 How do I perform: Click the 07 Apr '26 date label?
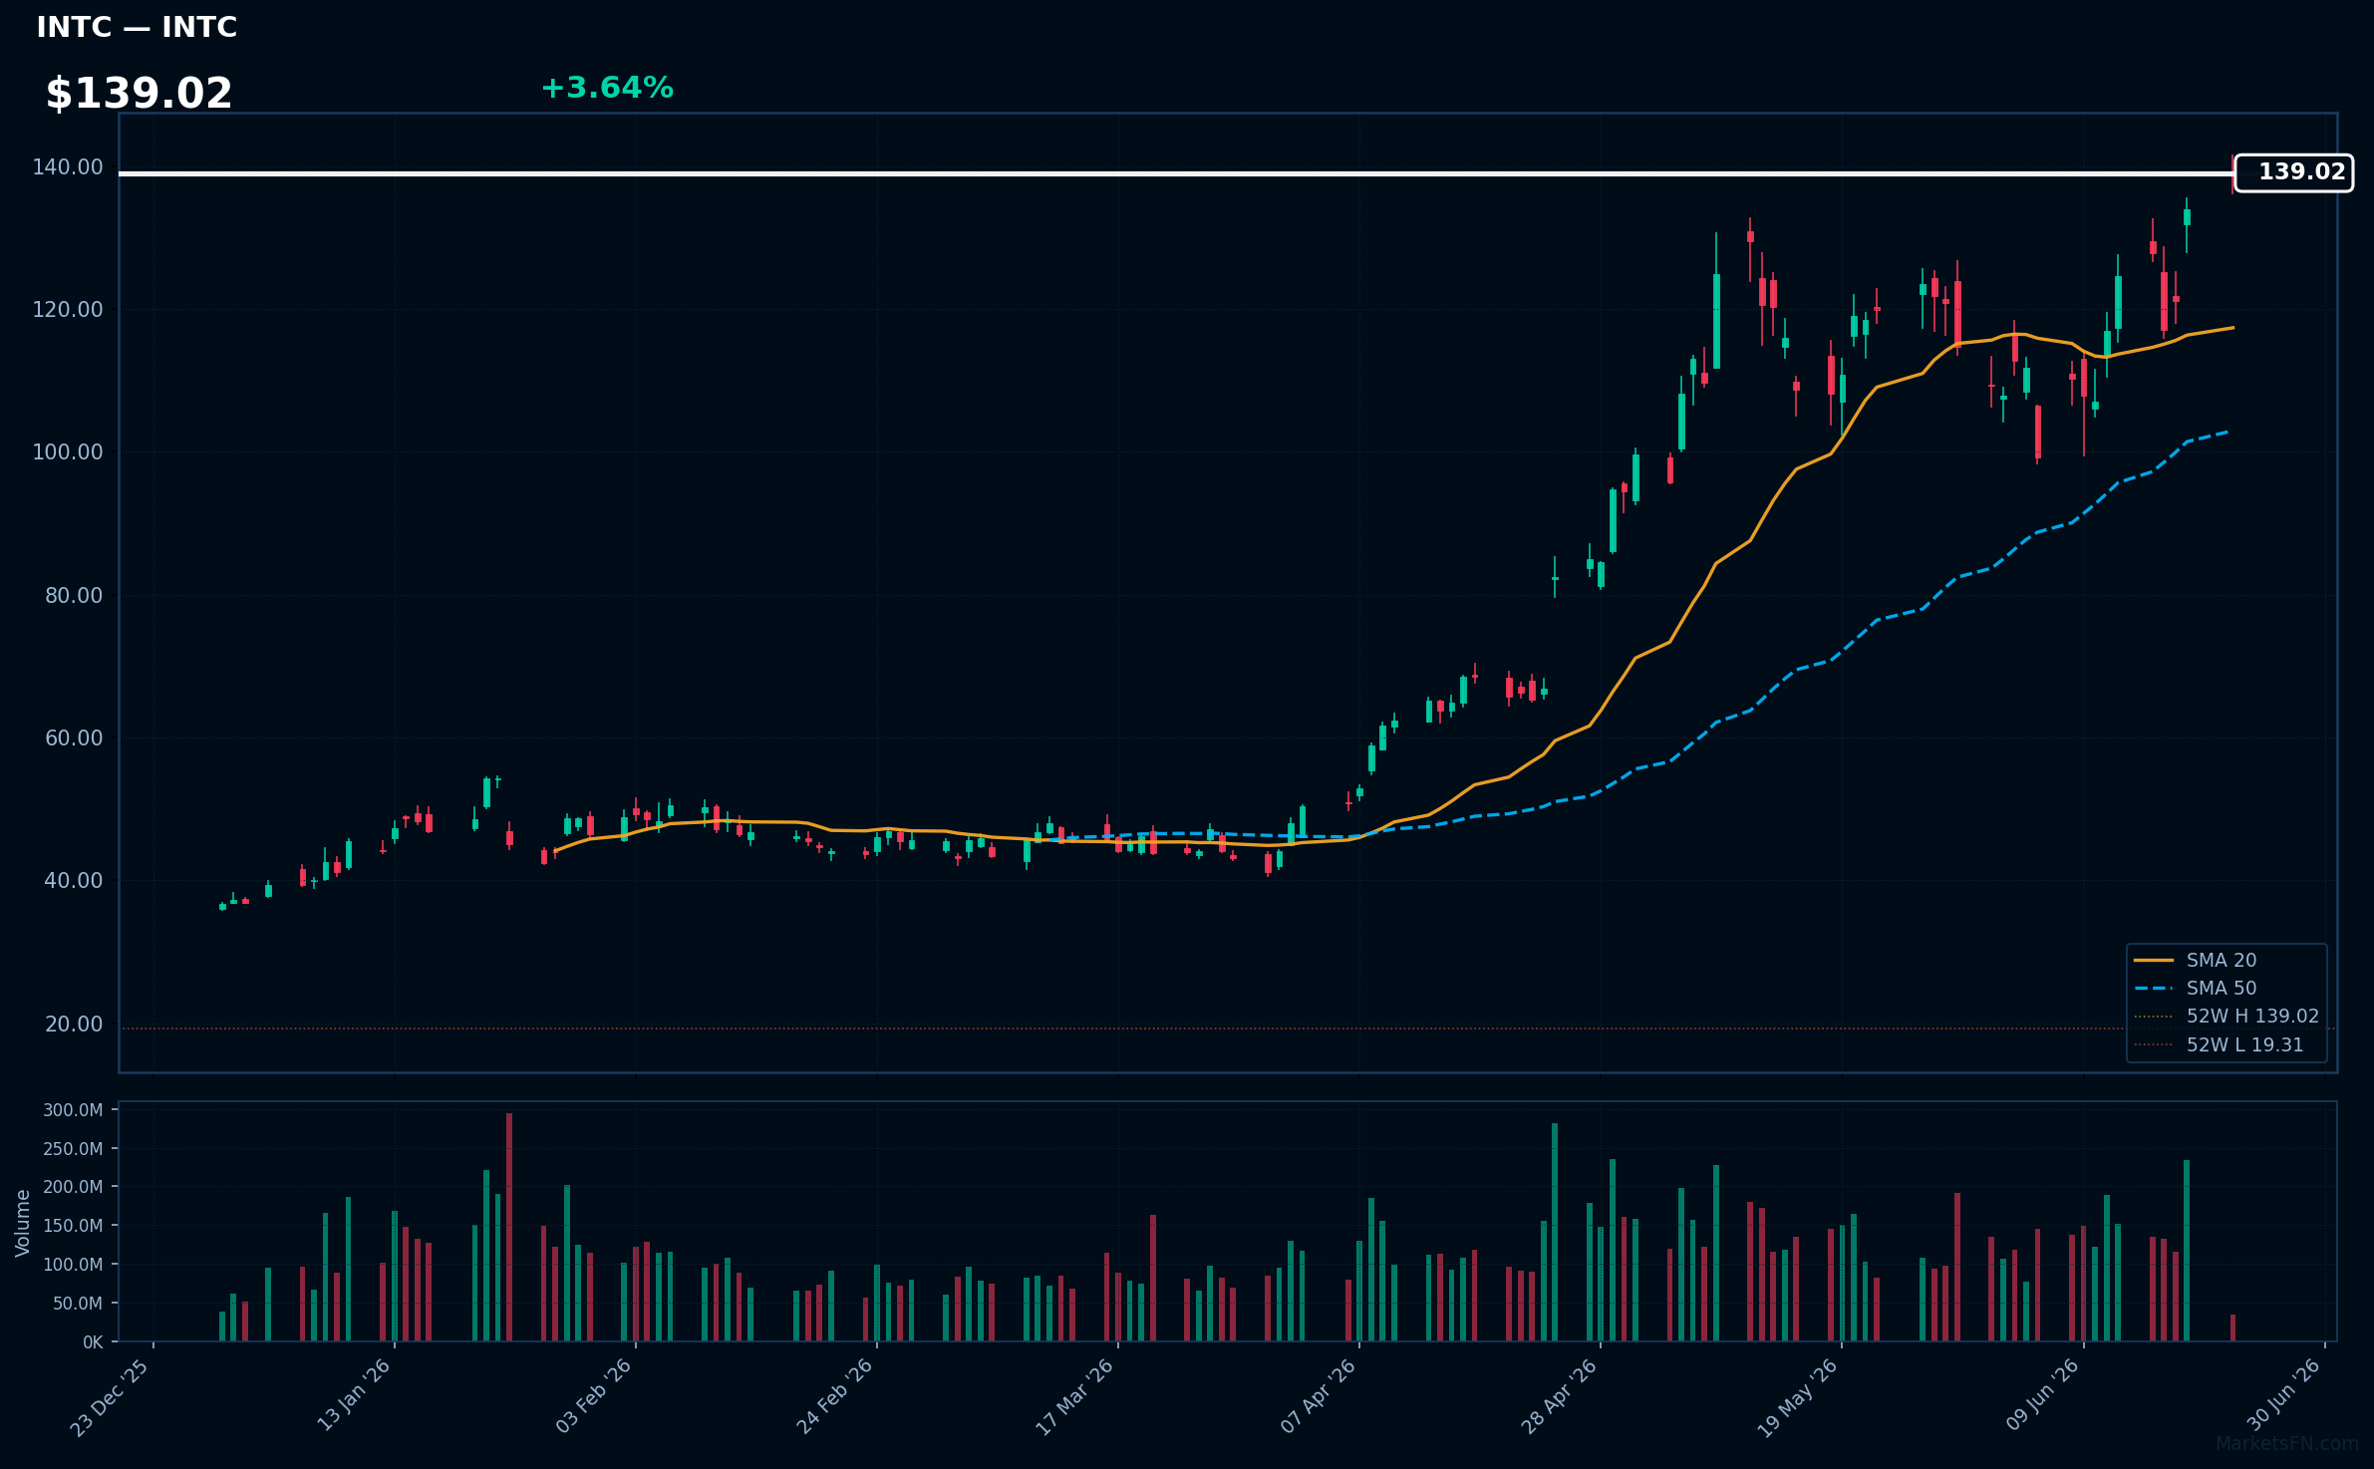click(x=1318, y=1397)
